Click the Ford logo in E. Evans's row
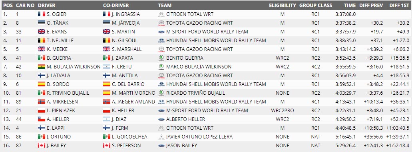412x152 pixels. [x=161, y=32]
